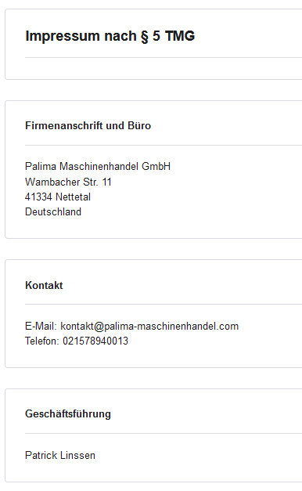Open the kontakt@palima-maschinenhandel.com email link
Viewport: 302px width, 491px height.
(x=149, y=326)
